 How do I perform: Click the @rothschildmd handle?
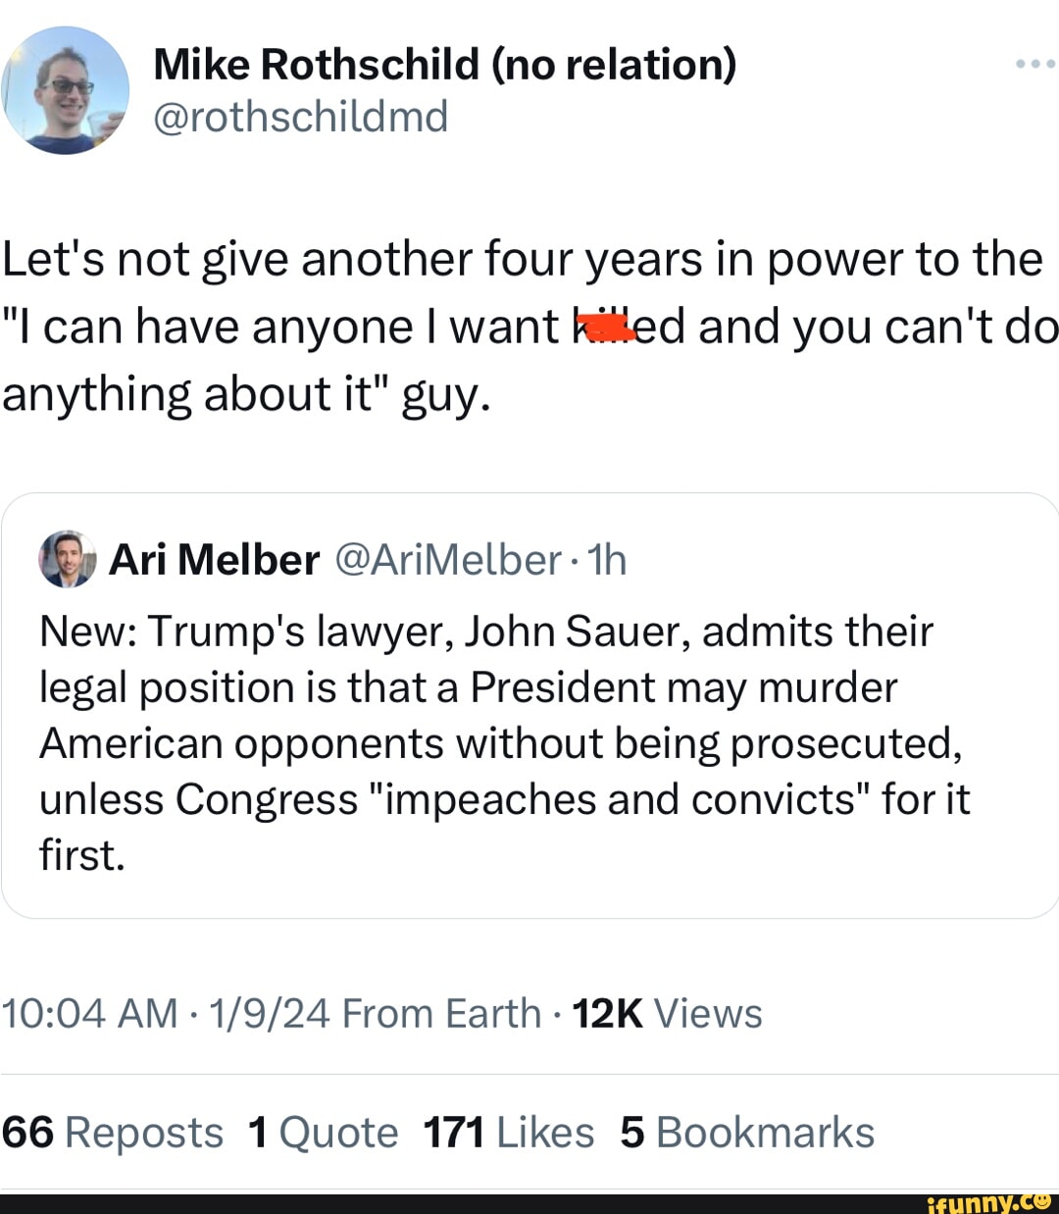click(301, 117)
